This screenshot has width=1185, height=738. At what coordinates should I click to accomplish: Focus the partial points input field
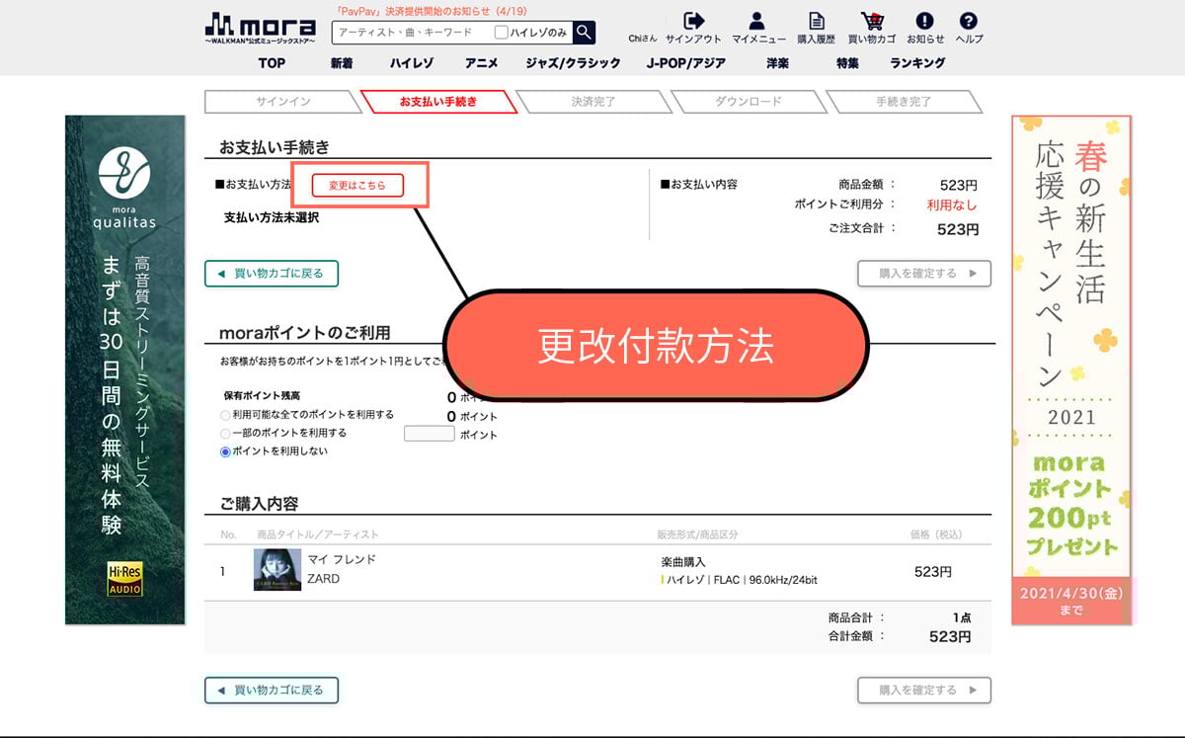[x=430, y=433]
